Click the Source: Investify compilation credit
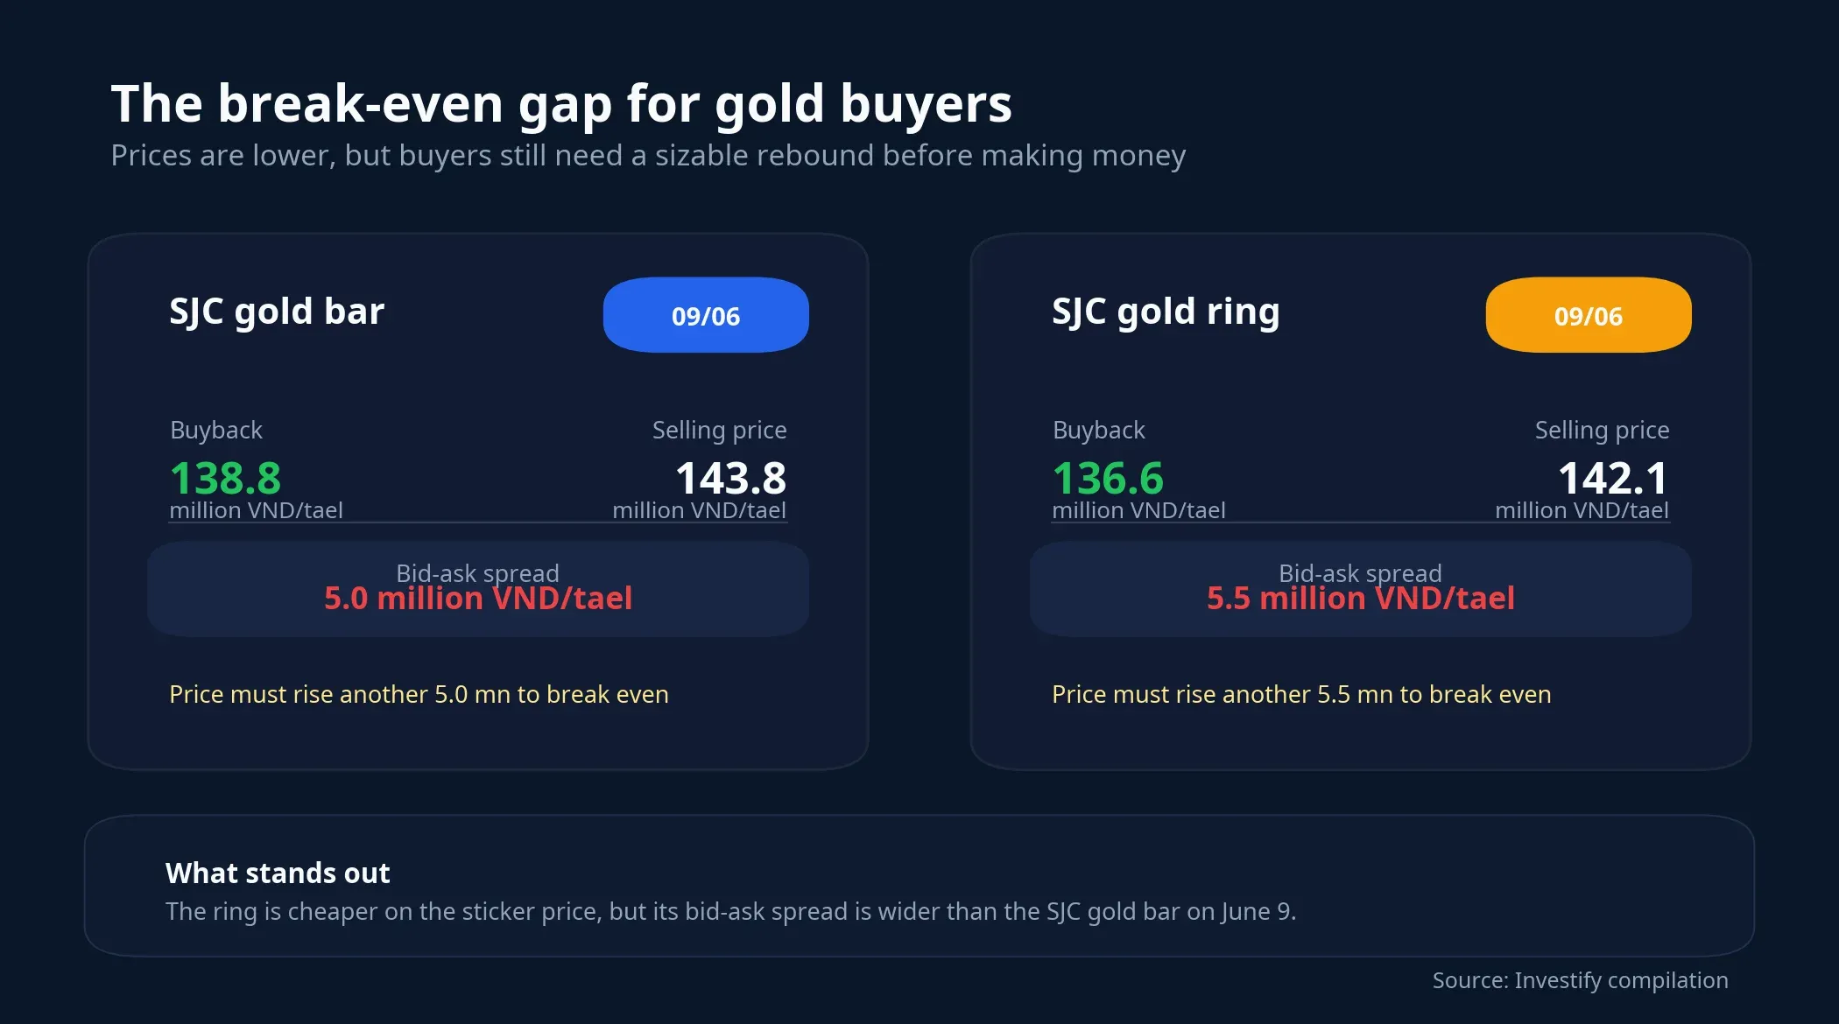Screen dimensions: 1839x1024 pos(1580,980)
